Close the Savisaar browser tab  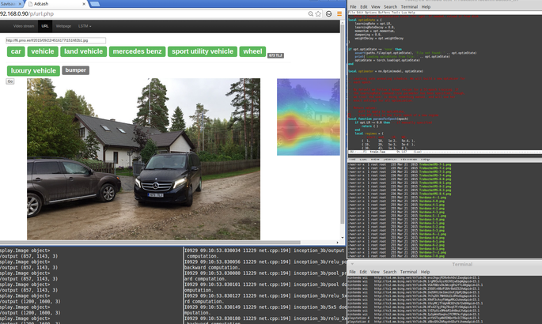pos(20,4)
